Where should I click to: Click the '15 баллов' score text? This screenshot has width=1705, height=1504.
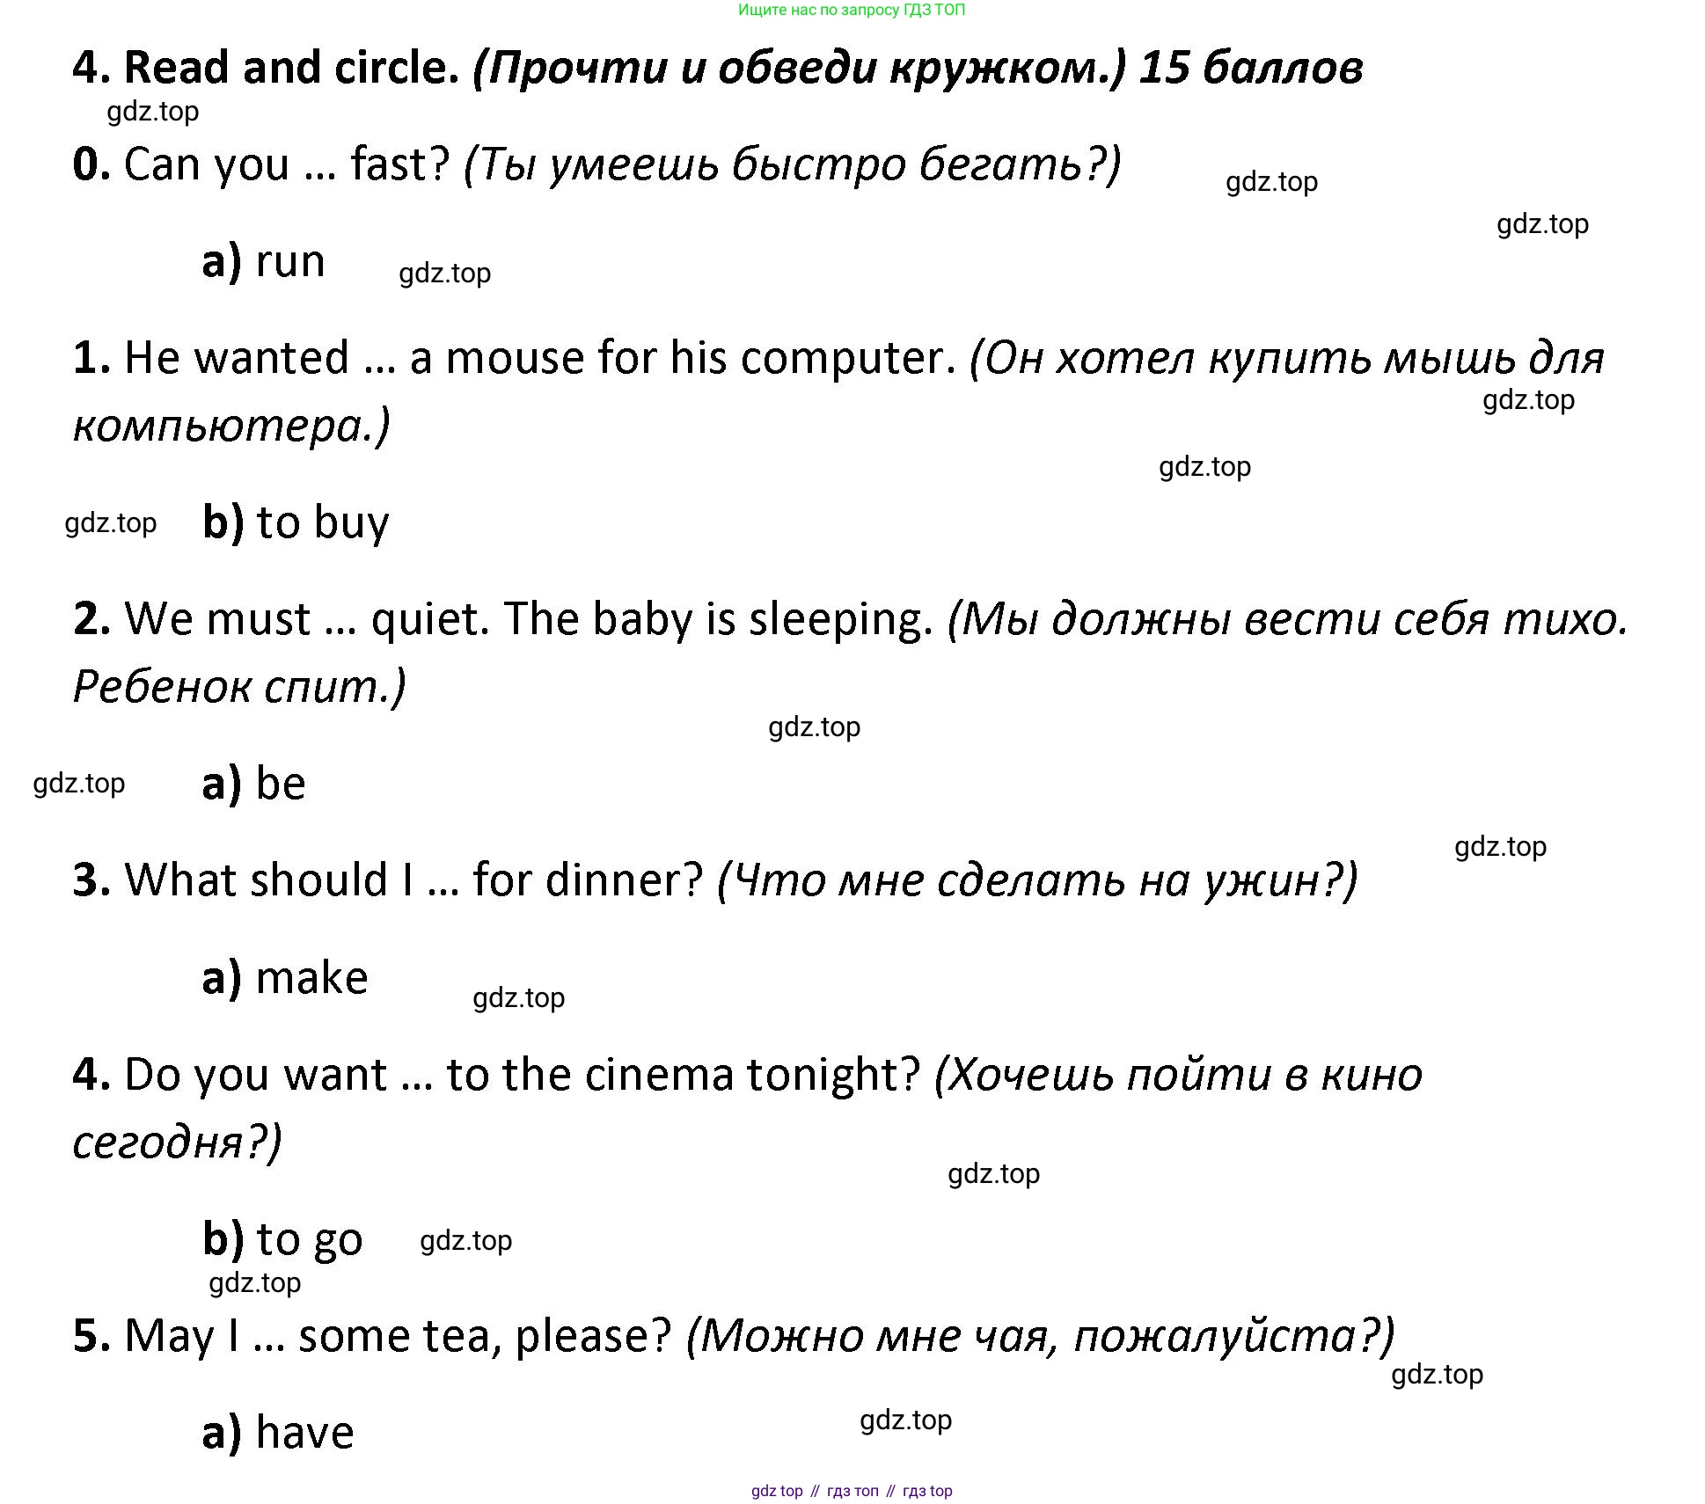[x=1251, y=68]
